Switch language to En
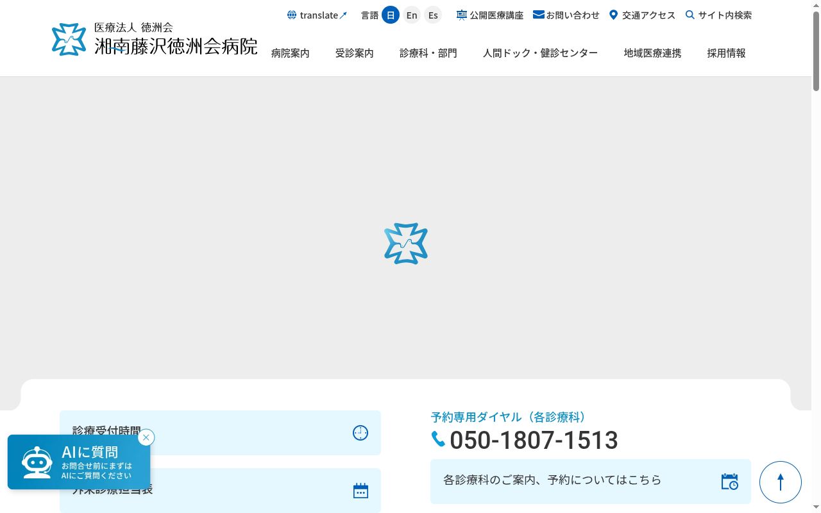The width and height of the screenshot is (821, 513). pyautogui.click(x=412, y=15)
